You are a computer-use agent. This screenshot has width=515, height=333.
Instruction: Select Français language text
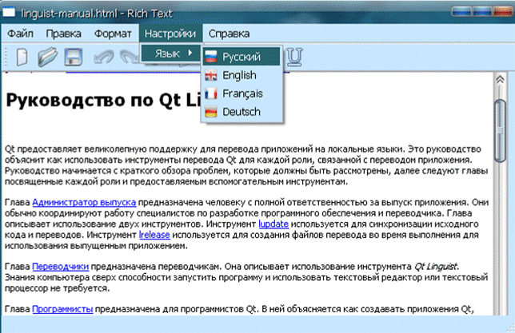coord(243,93)
